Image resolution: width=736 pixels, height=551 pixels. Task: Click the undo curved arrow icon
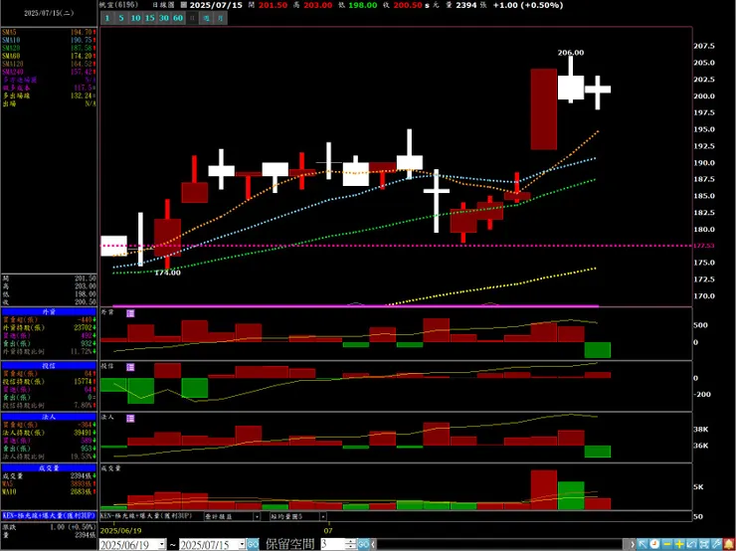691,544
